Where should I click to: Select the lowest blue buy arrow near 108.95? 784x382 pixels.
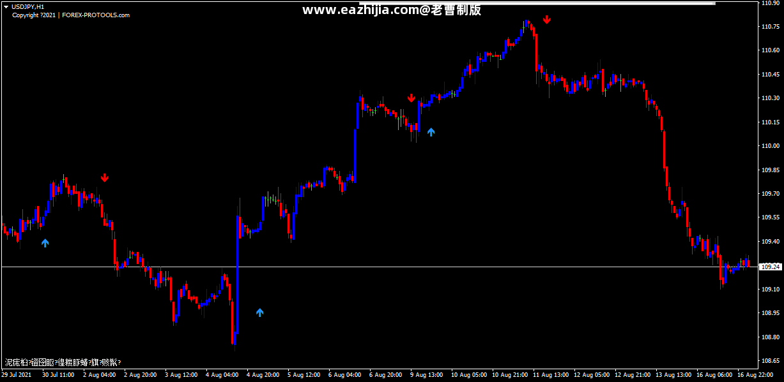(x=259, y=312)
